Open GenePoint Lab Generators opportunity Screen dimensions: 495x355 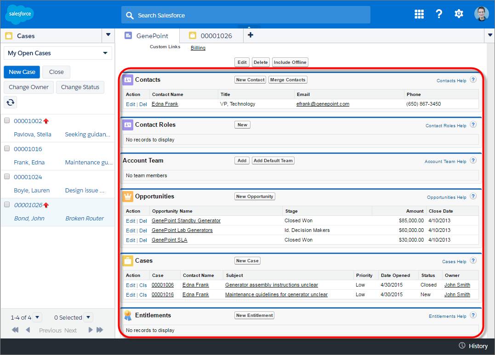[x=182, y=231]
